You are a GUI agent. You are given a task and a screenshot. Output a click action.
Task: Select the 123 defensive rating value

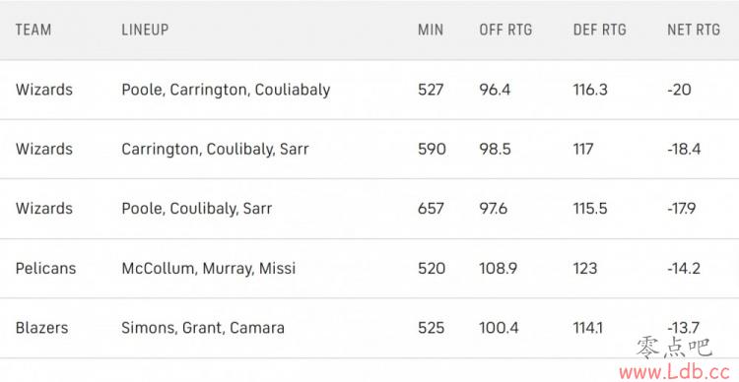click(585, 269)
